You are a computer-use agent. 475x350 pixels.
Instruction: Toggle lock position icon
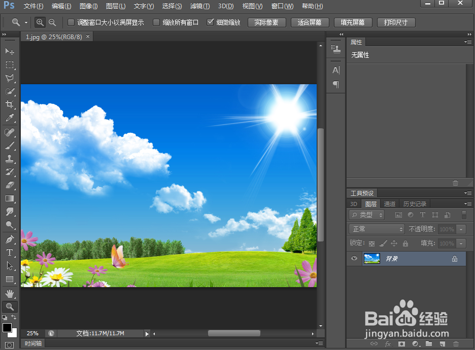coord(394,243)
